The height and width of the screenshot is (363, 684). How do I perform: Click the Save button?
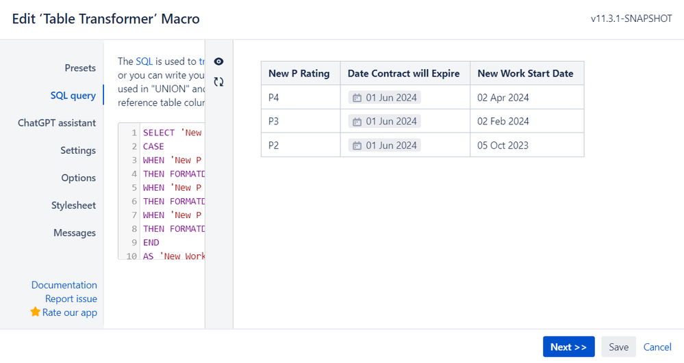point(618,347)
